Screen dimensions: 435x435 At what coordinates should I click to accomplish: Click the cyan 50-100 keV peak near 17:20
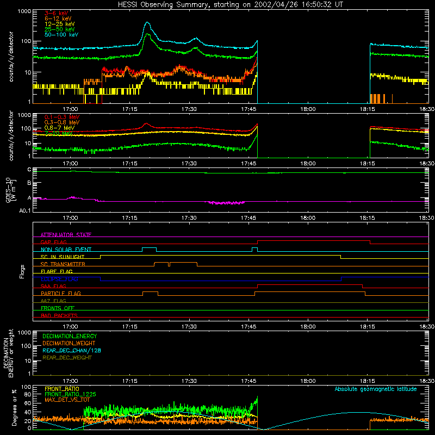coord(147,23)
